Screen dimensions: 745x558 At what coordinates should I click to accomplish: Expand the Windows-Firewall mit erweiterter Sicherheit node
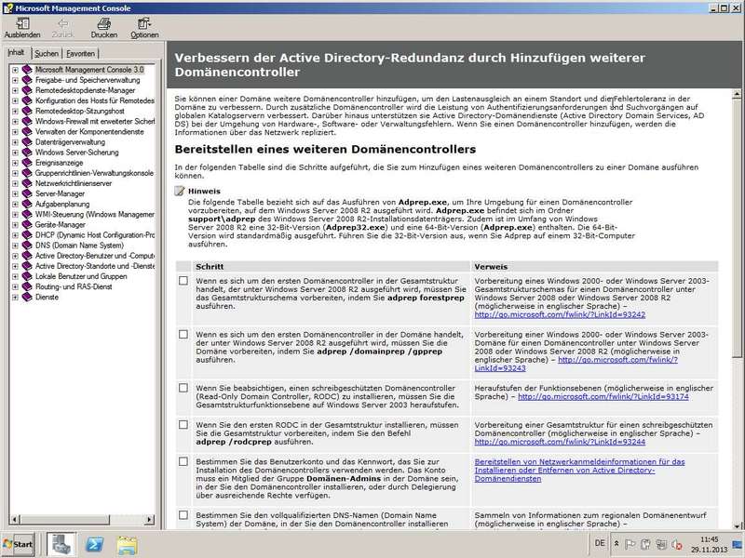[x=15, y=122]
